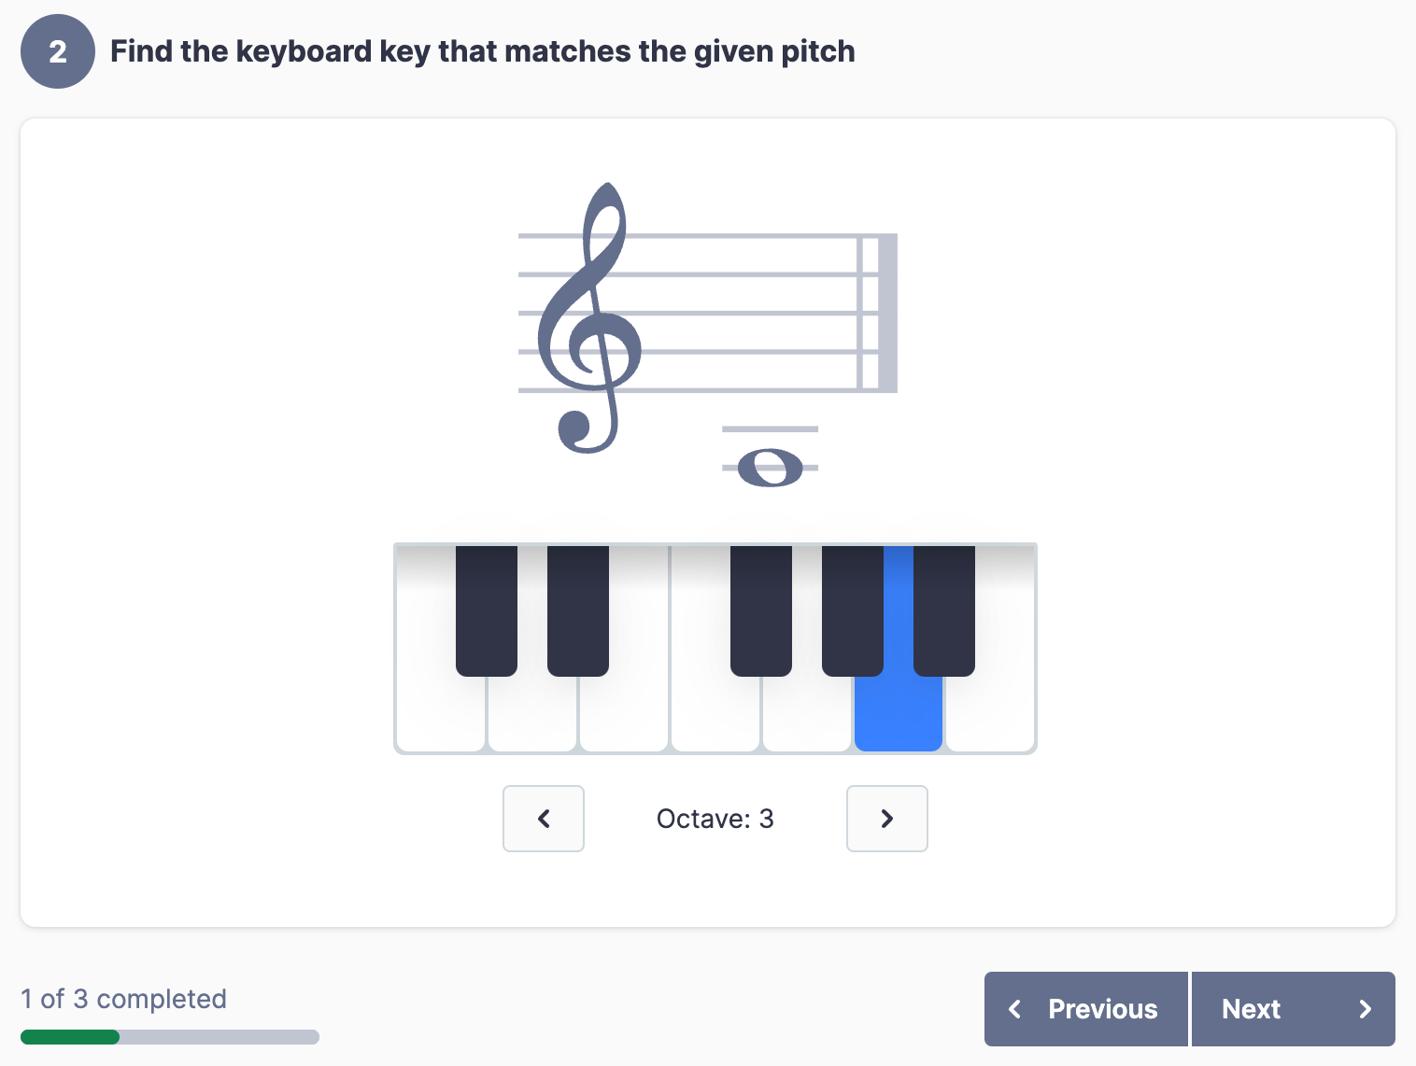Click the green progress bar

(70, 1036)
